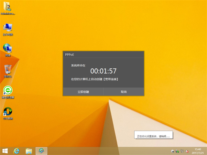Launch Internet Explorer from the taskbar
This screenshot has height=155, width=207.
(x=16, y=151)
